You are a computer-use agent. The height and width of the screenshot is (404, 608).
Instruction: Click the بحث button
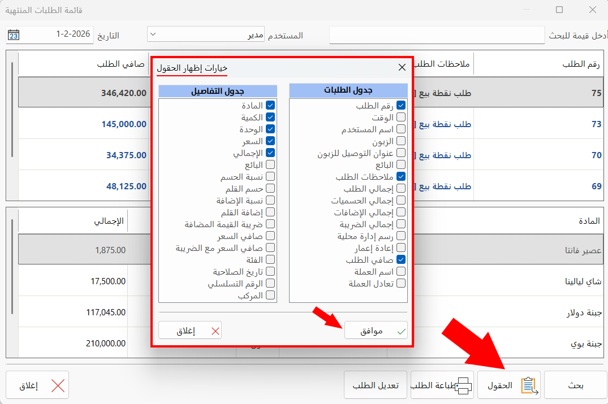(x=575, y=384)
